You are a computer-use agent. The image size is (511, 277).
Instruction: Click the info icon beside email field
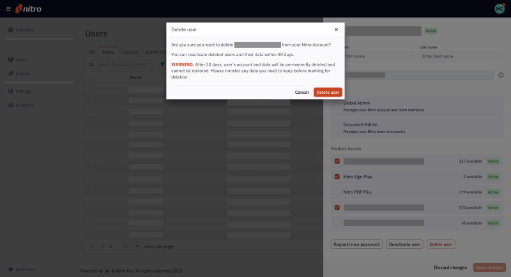(501, 75)
